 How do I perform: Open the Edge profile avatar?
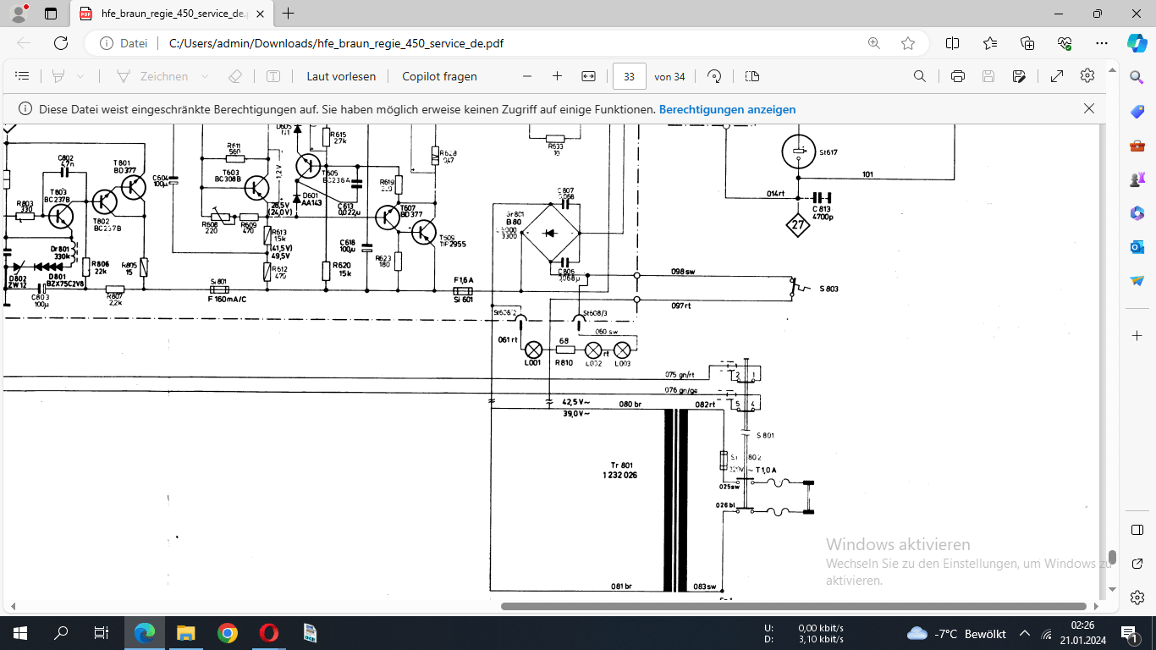point(19,14)
